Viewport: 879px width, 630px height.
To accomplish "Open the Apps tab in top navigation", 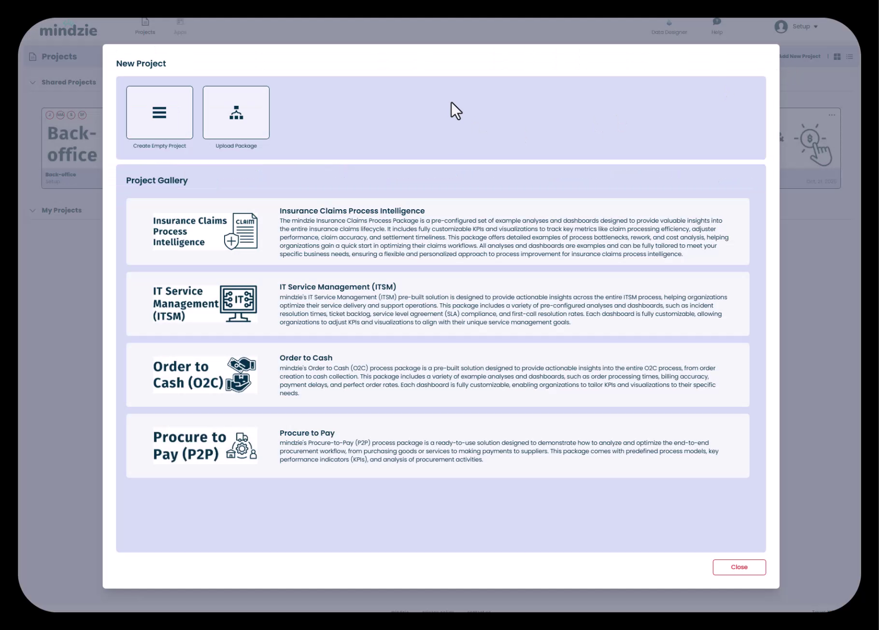I will pos(180,26).
